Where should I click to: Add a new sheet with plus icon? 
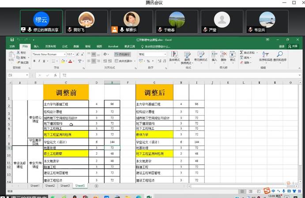96,186
